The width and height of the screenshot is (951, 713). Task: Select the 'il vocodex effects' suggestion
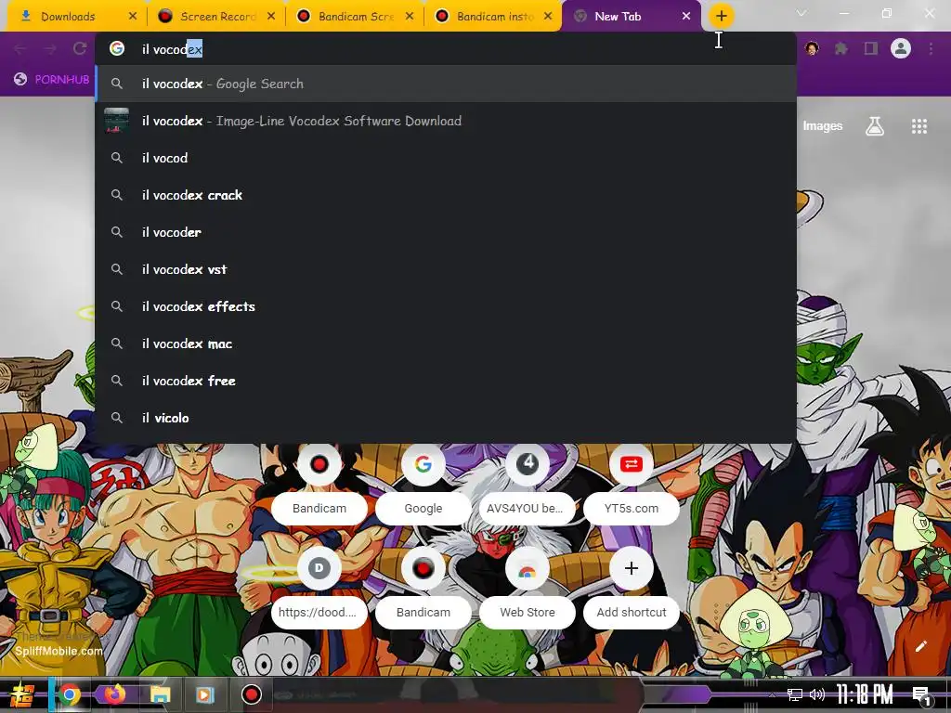tap(446, 306)
